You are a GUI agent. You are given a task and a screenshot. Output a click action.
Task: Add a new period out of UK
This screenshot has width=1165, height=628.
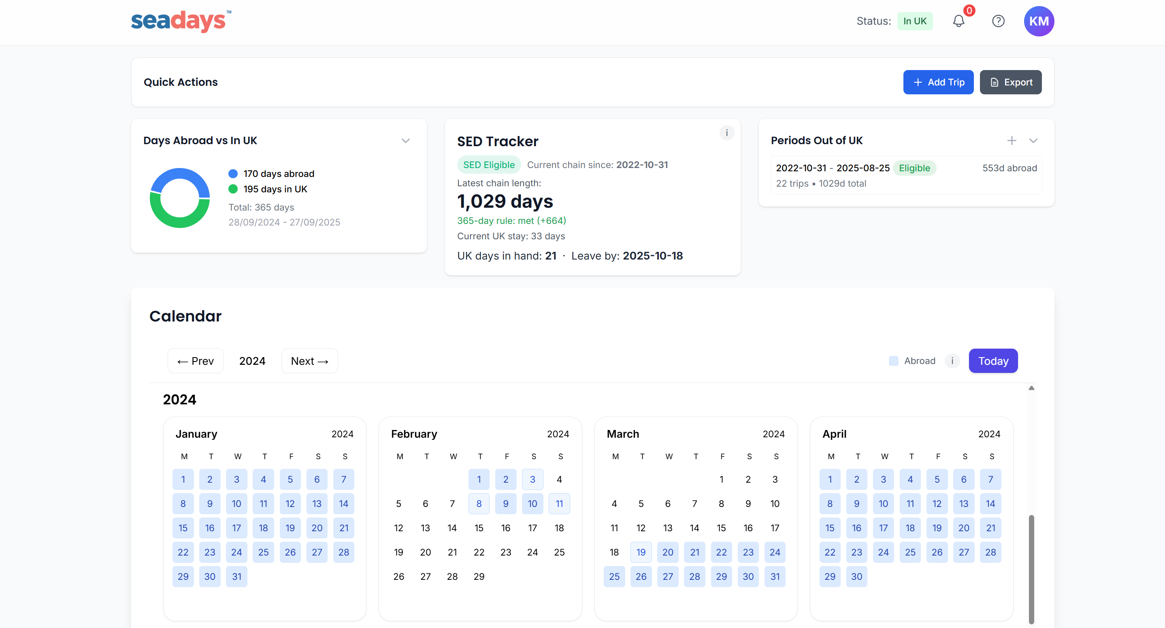pos(1012,141)
